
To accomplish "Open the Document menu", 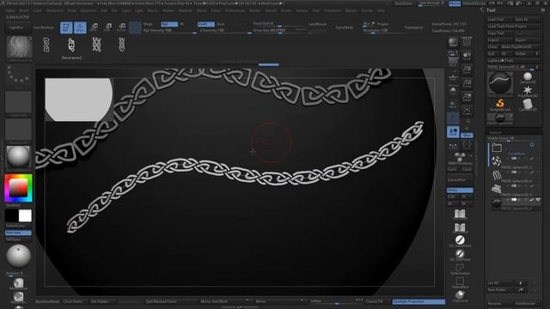I will (55, 11).
